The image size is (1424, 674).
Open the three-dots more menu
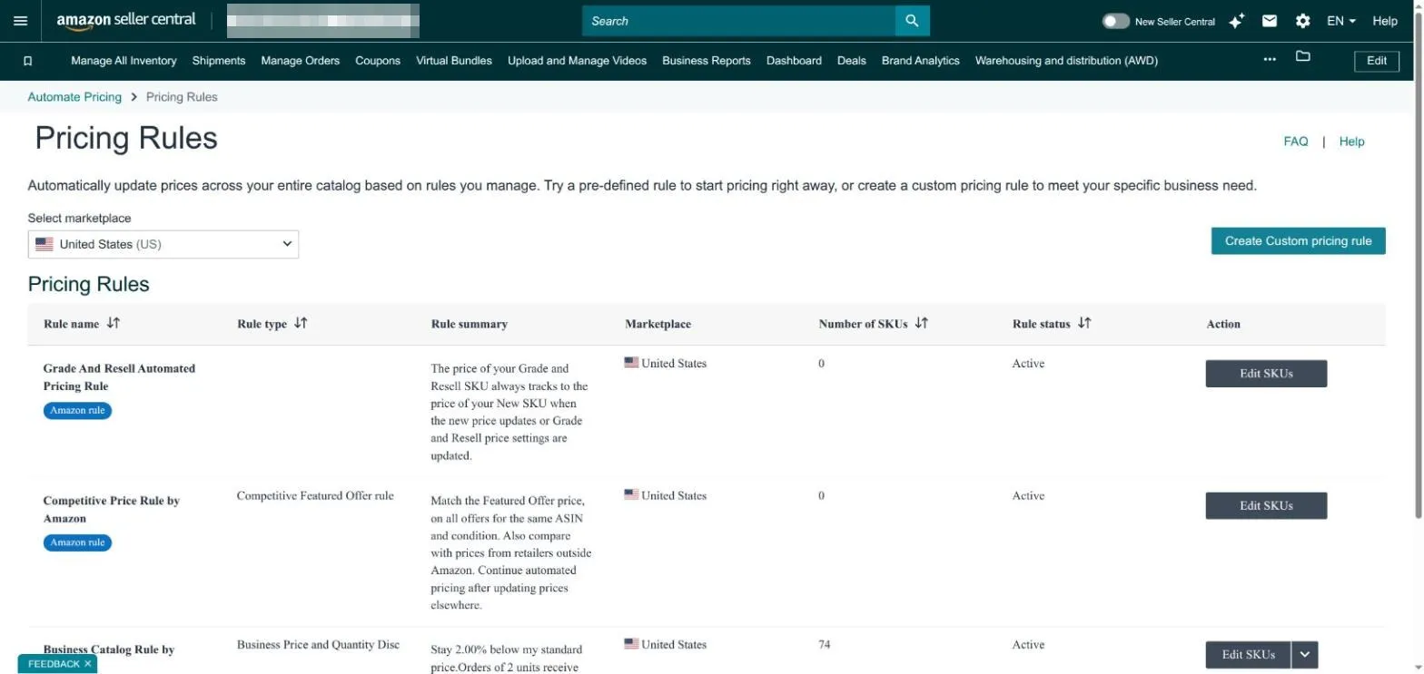pos(1270,60)
